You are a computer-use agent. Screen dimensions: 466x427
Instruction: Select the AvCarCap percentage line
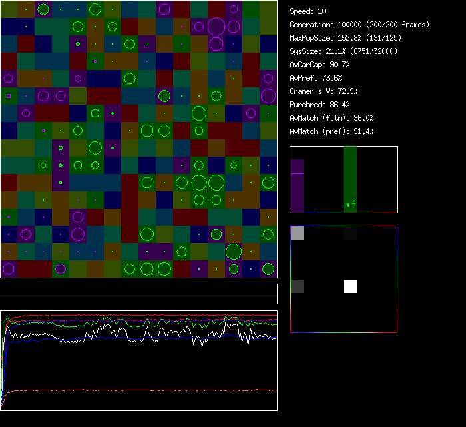coord(320,65)
